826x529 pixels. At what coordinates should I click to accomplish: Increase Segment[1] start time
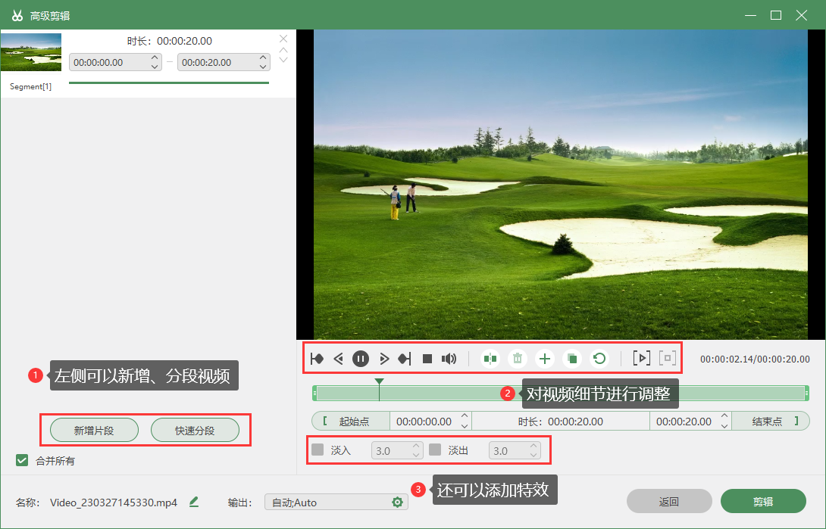coord(155,58)
